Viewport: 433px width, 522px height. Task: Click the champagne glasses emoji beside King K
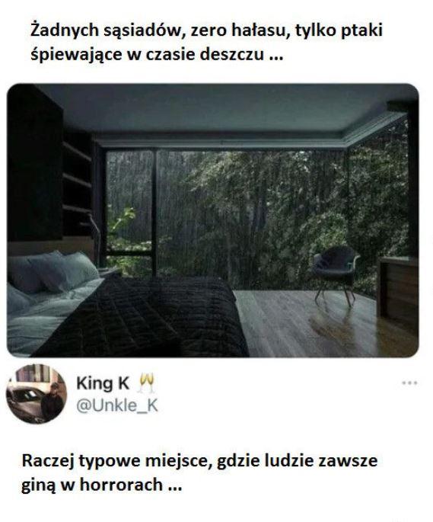tap(147, 383)
